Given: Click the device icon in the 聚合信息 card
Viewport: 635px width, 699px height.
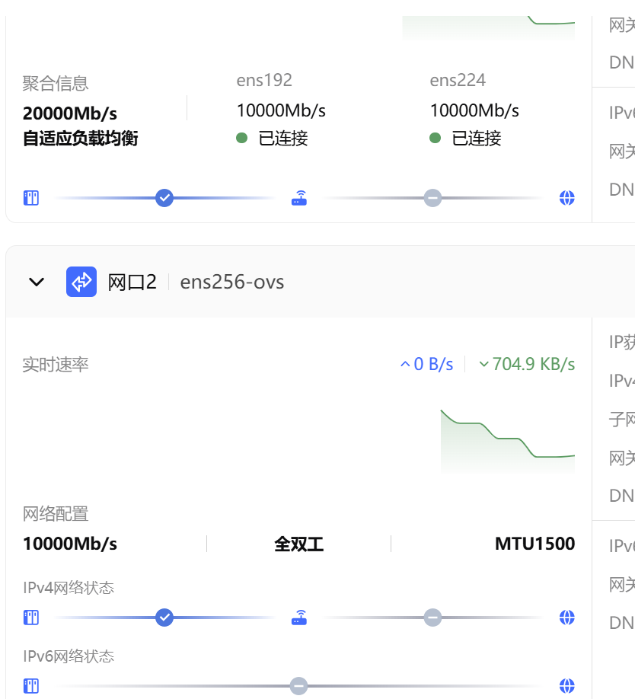Looking at the screenshot, I should [30, 199].
